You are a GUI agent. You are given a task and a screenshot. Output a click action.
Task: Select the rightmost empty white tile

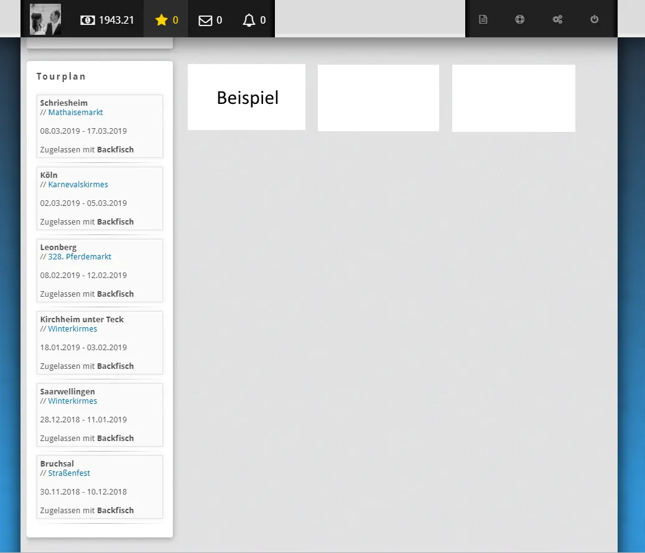(x=513, y=98)
